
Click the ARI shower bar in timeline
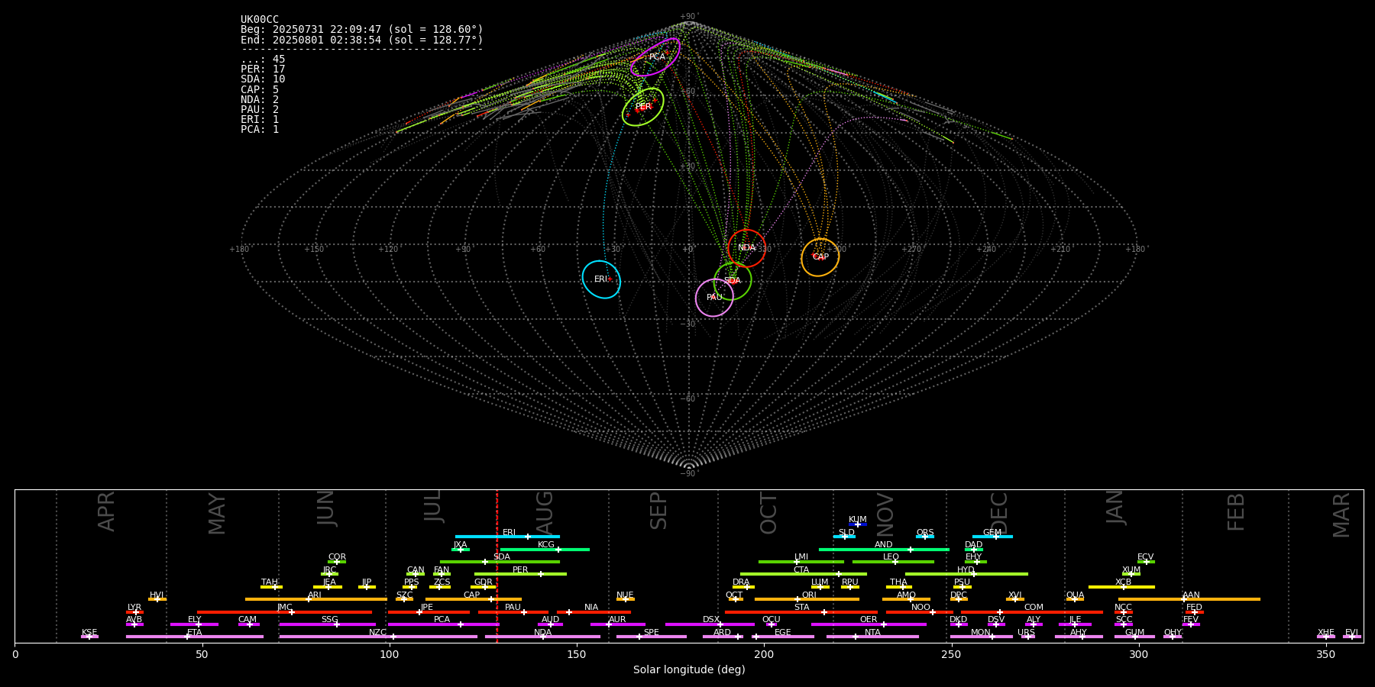[x=316, y=599]
